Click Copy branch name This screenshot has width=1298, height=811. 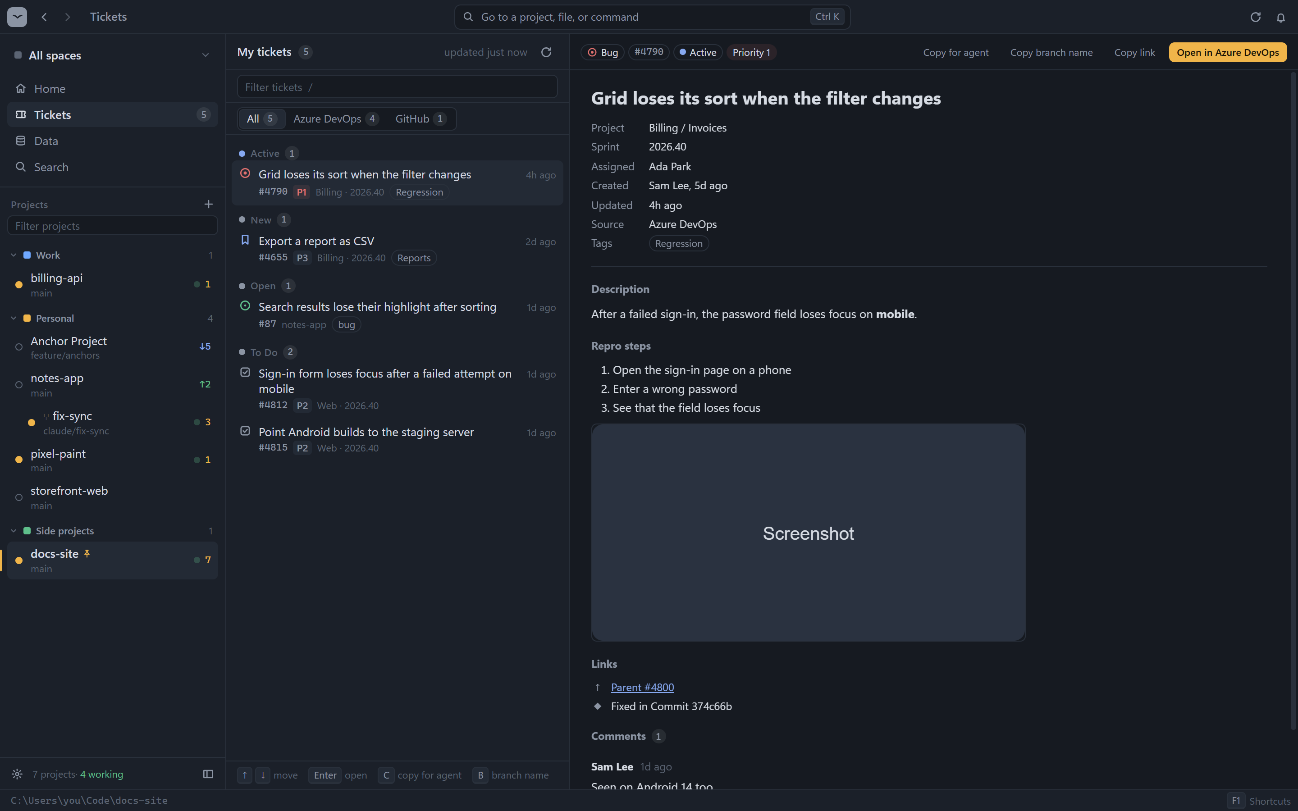tap(1051, 52)
